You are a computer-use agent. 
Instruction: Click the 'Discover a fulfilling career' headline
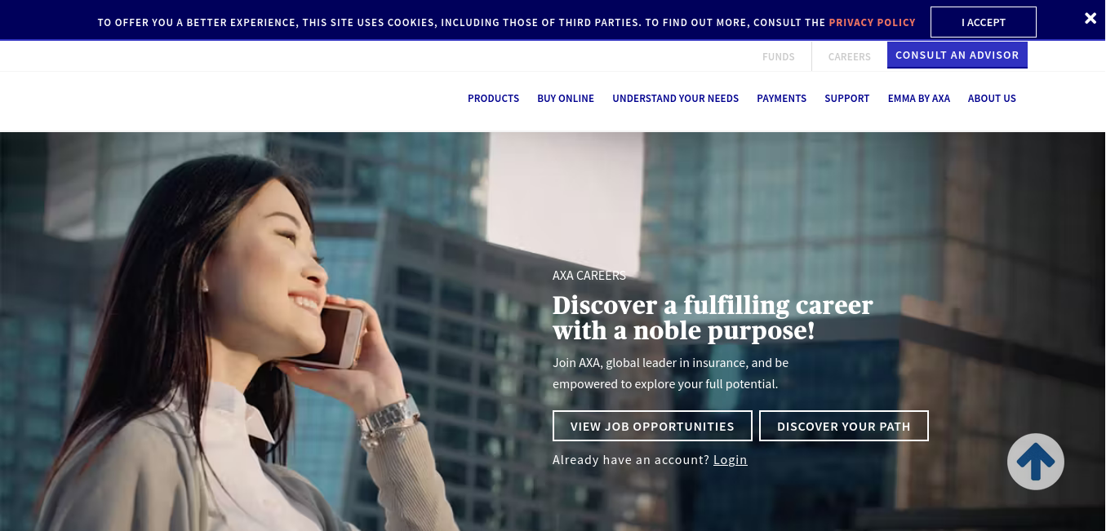[713, 317]
